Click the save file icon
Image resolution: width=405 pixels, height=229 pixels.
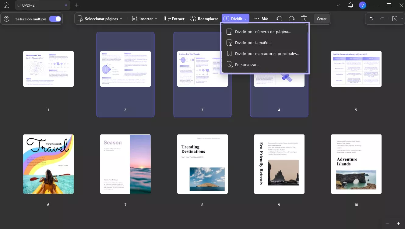(x=394, y=19)
